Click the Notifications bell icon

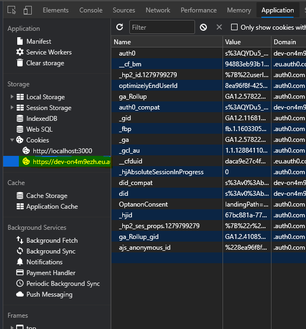click(20, 262)
